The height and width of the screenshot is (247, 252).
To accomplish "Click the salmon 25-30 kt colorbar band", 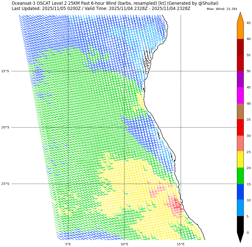I will 240,143.
